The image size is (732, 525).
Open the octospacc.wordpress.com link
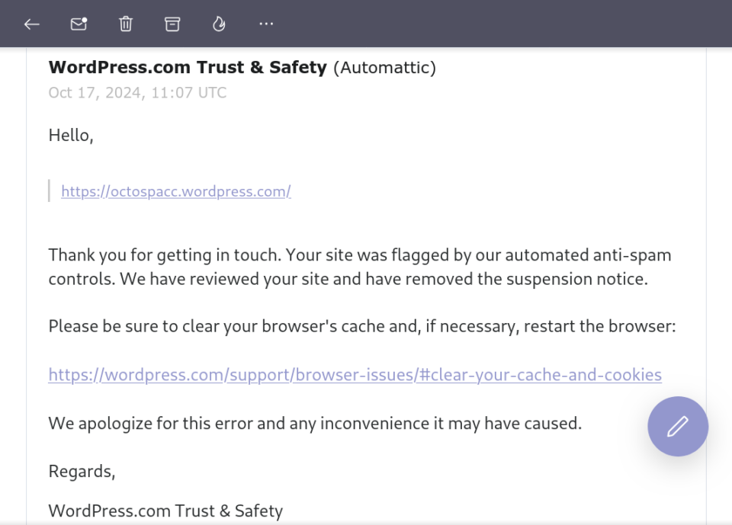pos(176,191)
